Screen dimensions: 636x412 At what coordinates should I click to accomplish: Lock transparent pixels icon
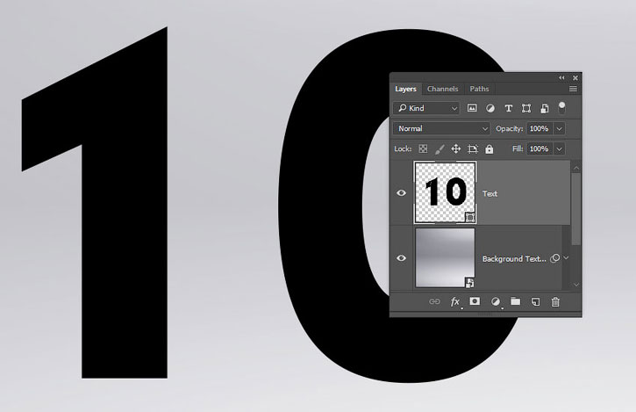(423, 148)
